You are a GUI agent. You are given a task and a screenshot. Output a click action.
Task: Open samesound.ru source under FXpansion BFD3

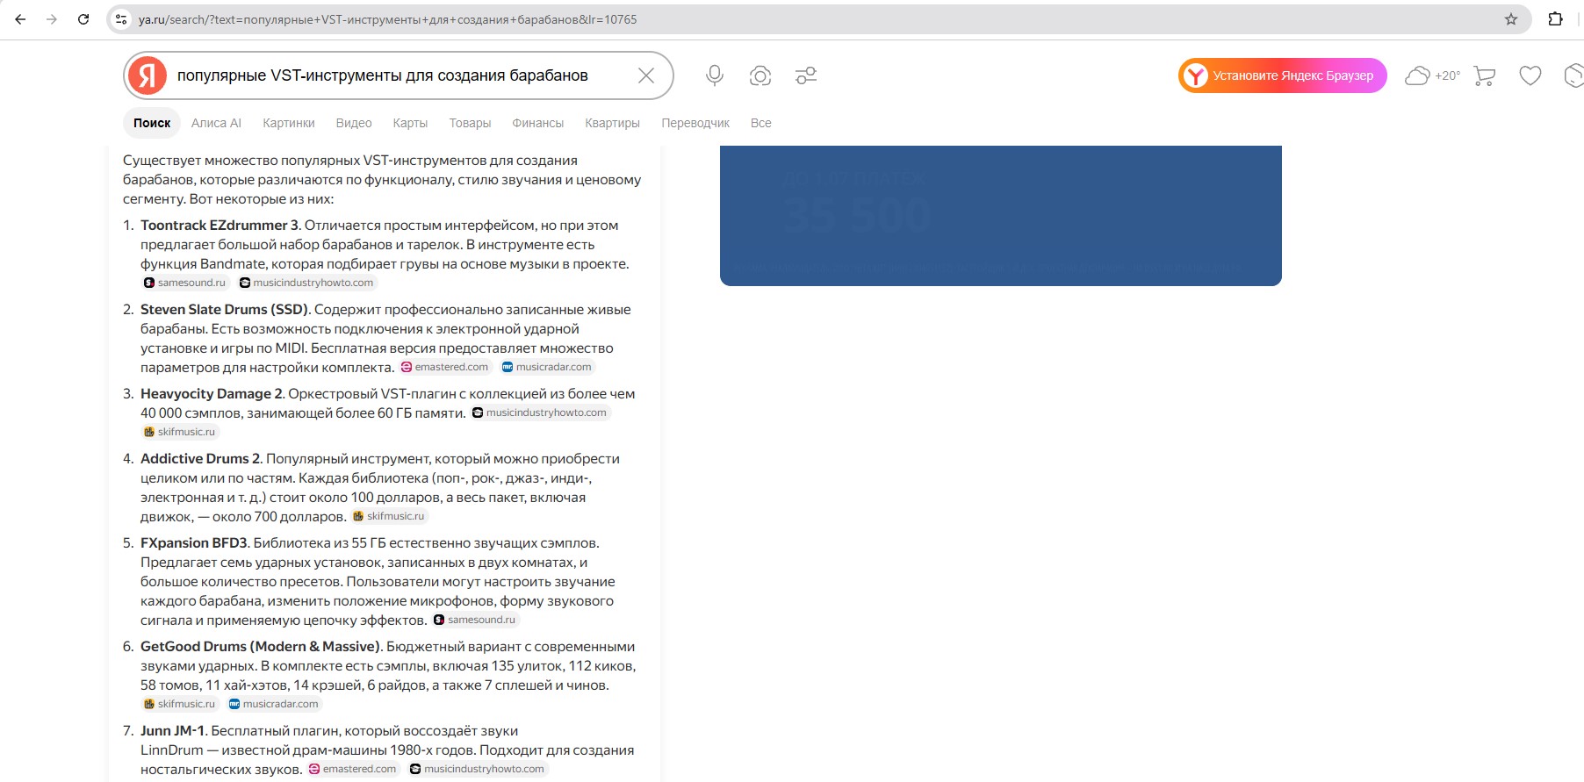click(x=475, y=620)
